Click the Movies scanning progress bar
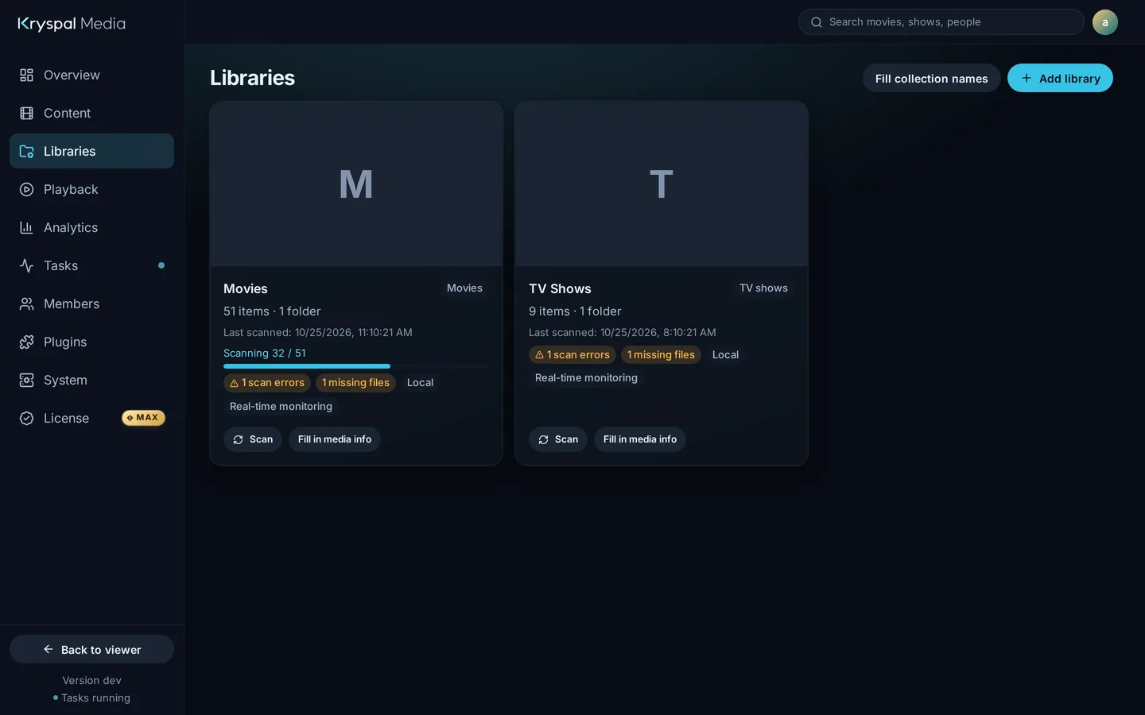The image size is (1145, 715). 355,366
